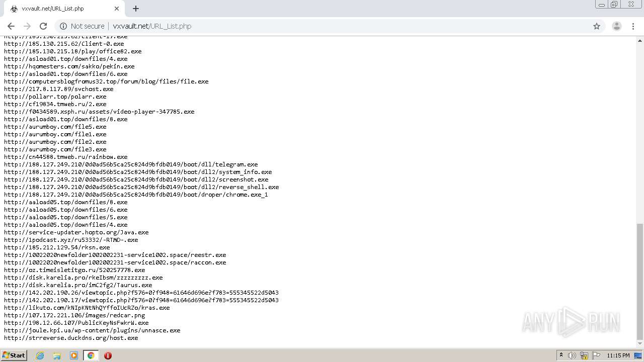The width and height of the screenshot is (644, 362).
Task: Click the 142.202.190.26/viewtopic.php line
Action: [x=141, y=293]
